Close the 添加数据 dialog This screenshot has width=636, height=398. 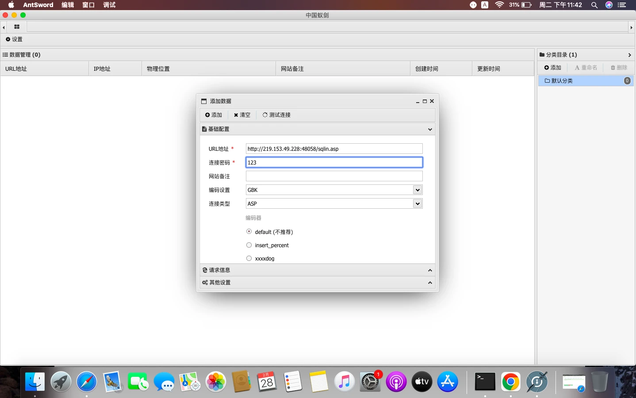pos(432,101)
